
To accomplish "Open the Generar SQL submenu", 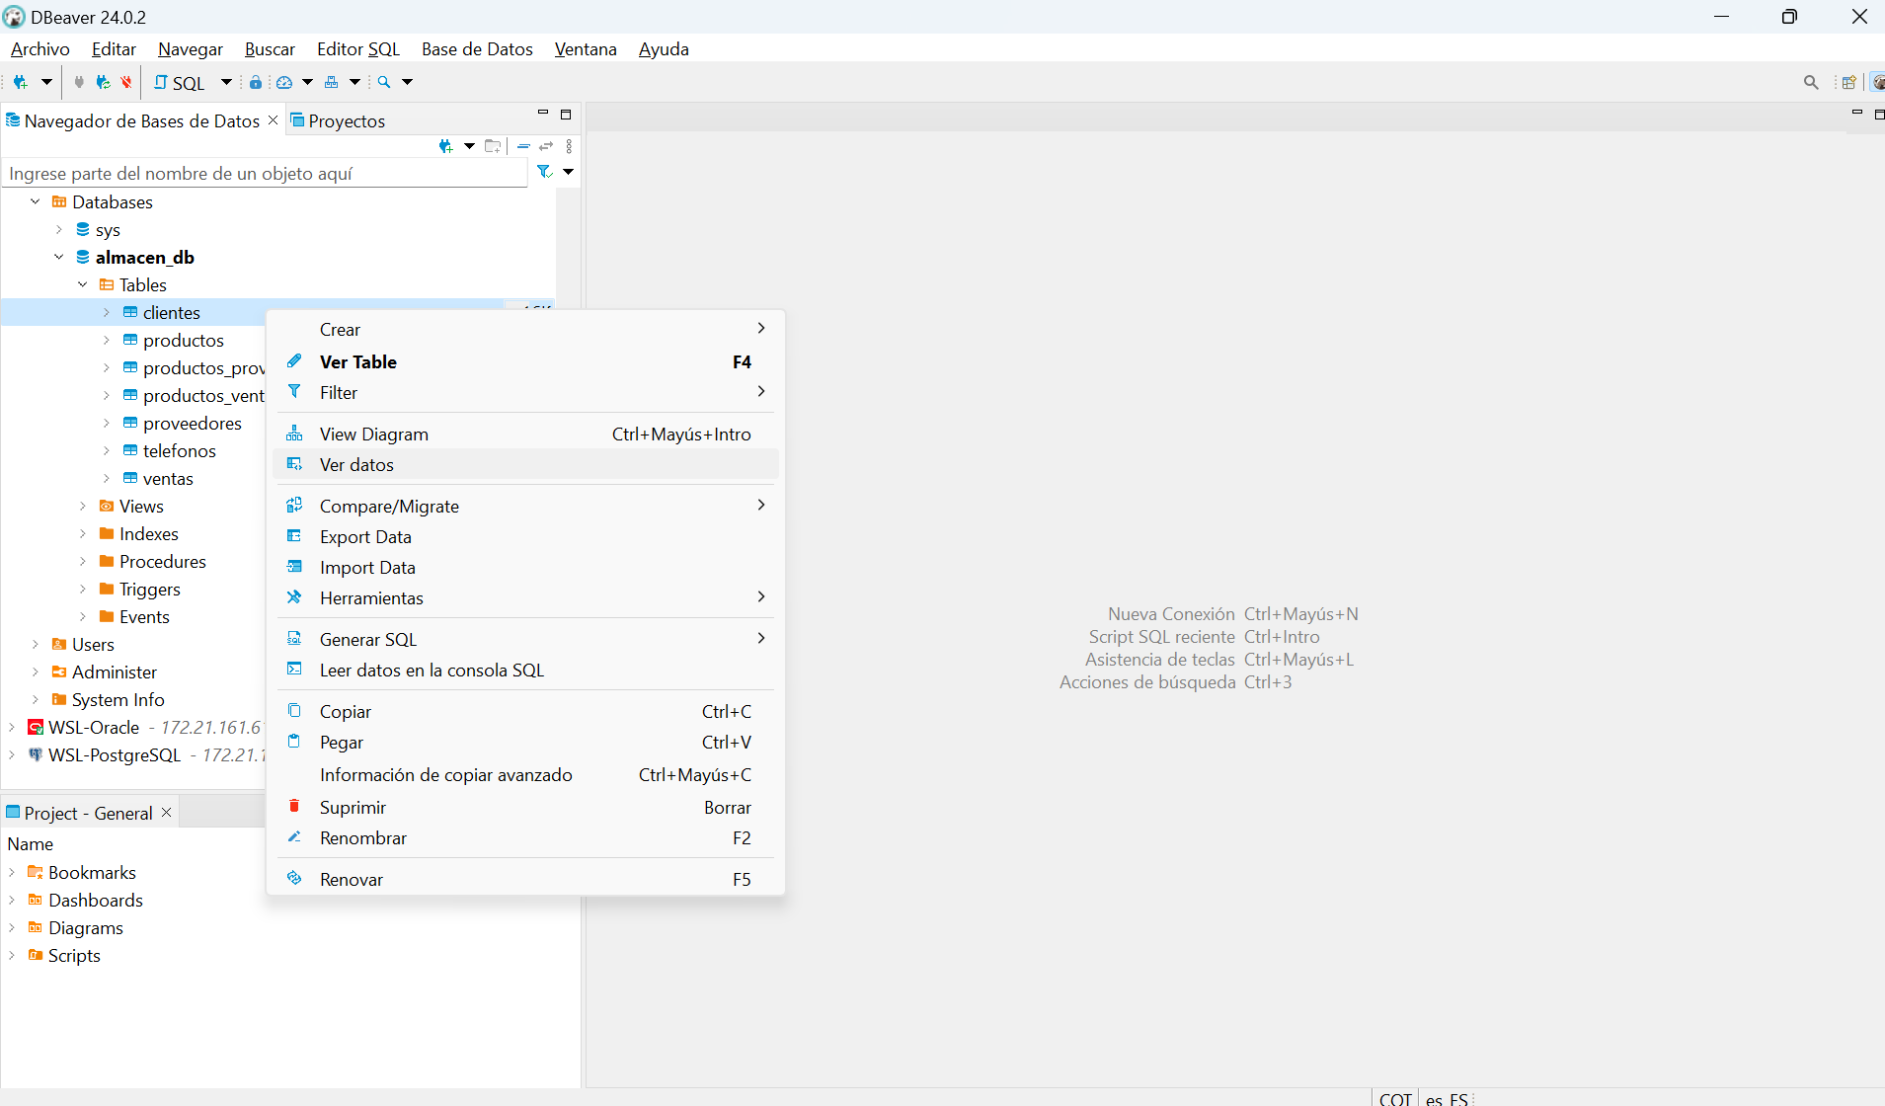I will (525, 639).
